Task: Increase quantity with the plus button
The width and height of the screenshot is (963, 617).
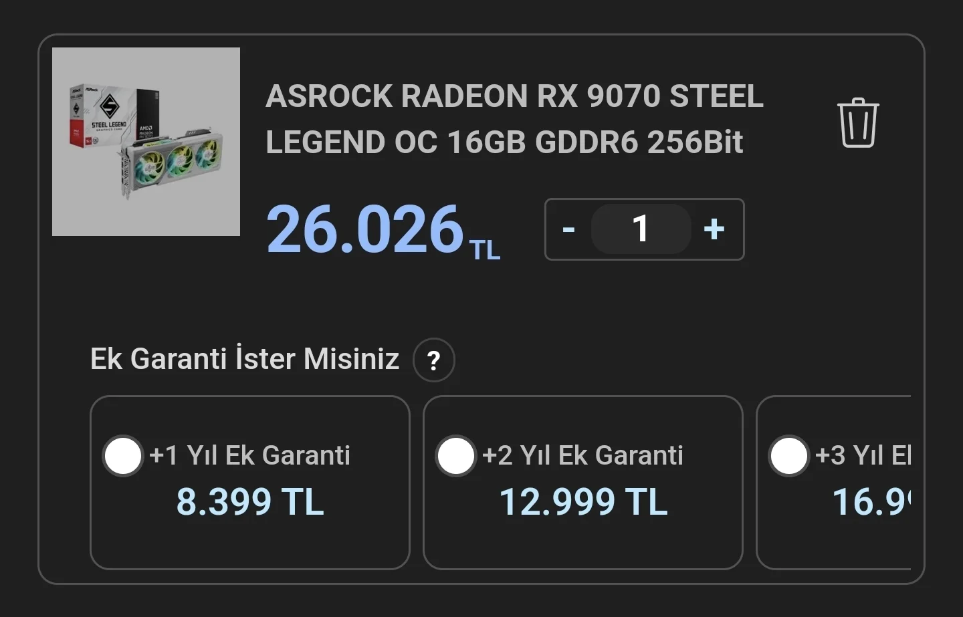Action: (714, 229)
